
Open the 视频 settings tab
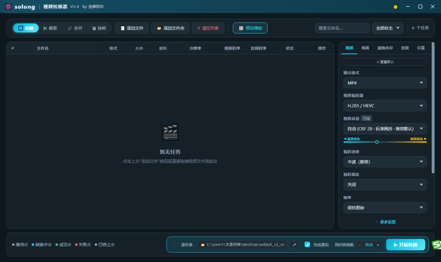click(349, 48)
